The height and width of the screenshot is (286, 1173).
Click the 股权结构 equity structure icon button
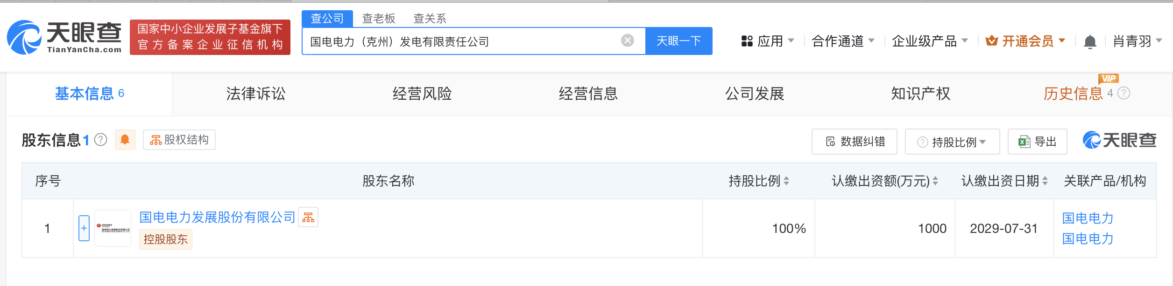180,140
